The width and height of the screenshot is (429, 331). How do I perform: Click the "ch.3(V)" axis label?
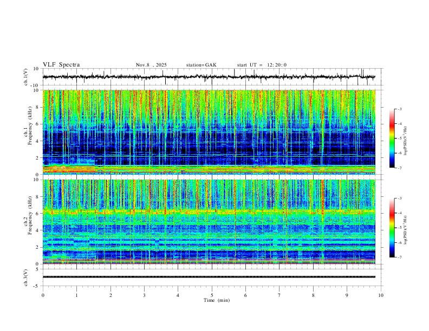pos(26,278)
